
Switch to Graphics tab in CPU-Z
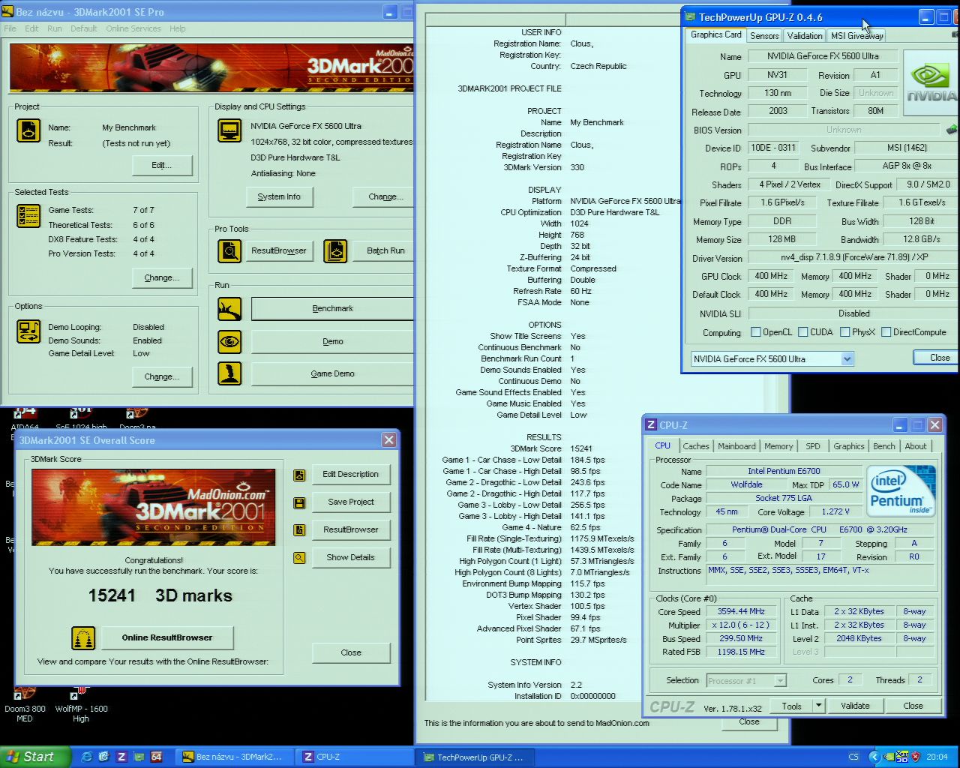849,446
